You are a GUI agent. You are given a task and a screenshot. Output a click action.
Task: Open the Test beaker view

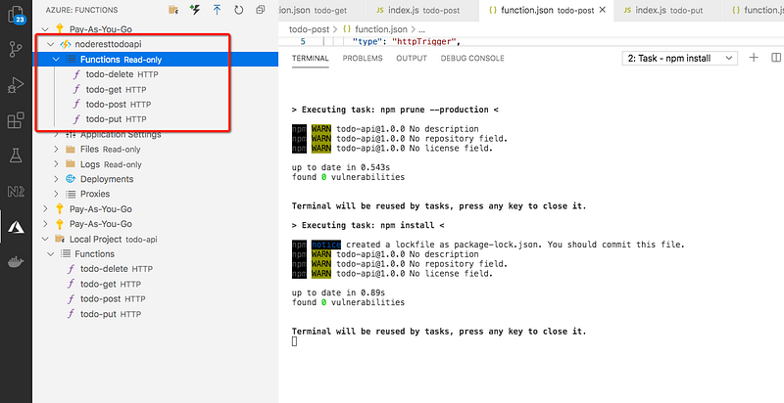pyautogui.click(x=16, y=157)
